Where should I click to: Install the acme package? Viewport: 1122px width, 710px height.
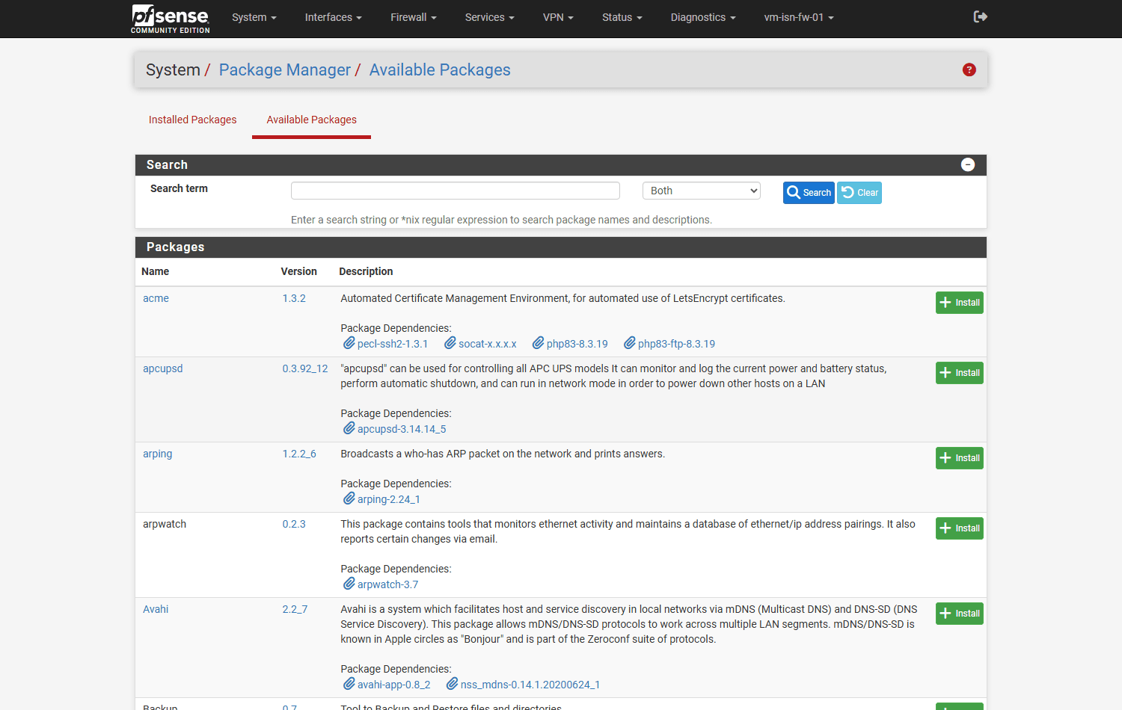(x=960, y=303)
